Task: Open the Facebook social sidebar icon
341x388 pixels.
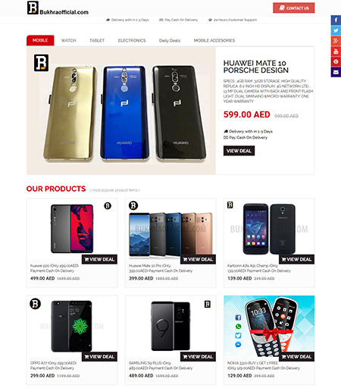Action: click(x=336, y=20)
